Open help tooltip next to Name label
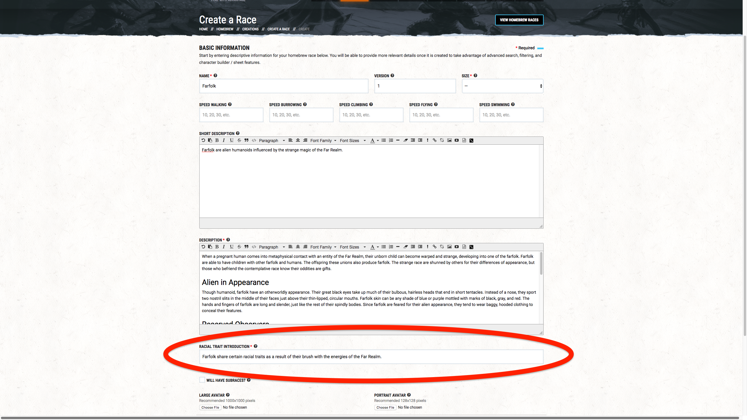The image size is (747, 420). [215, 76]
